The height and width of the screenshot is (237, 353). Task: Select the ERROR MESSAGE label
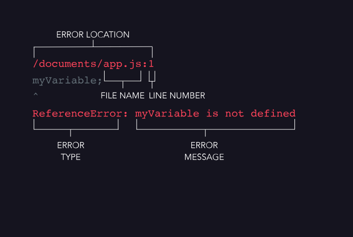pos(204,151)
